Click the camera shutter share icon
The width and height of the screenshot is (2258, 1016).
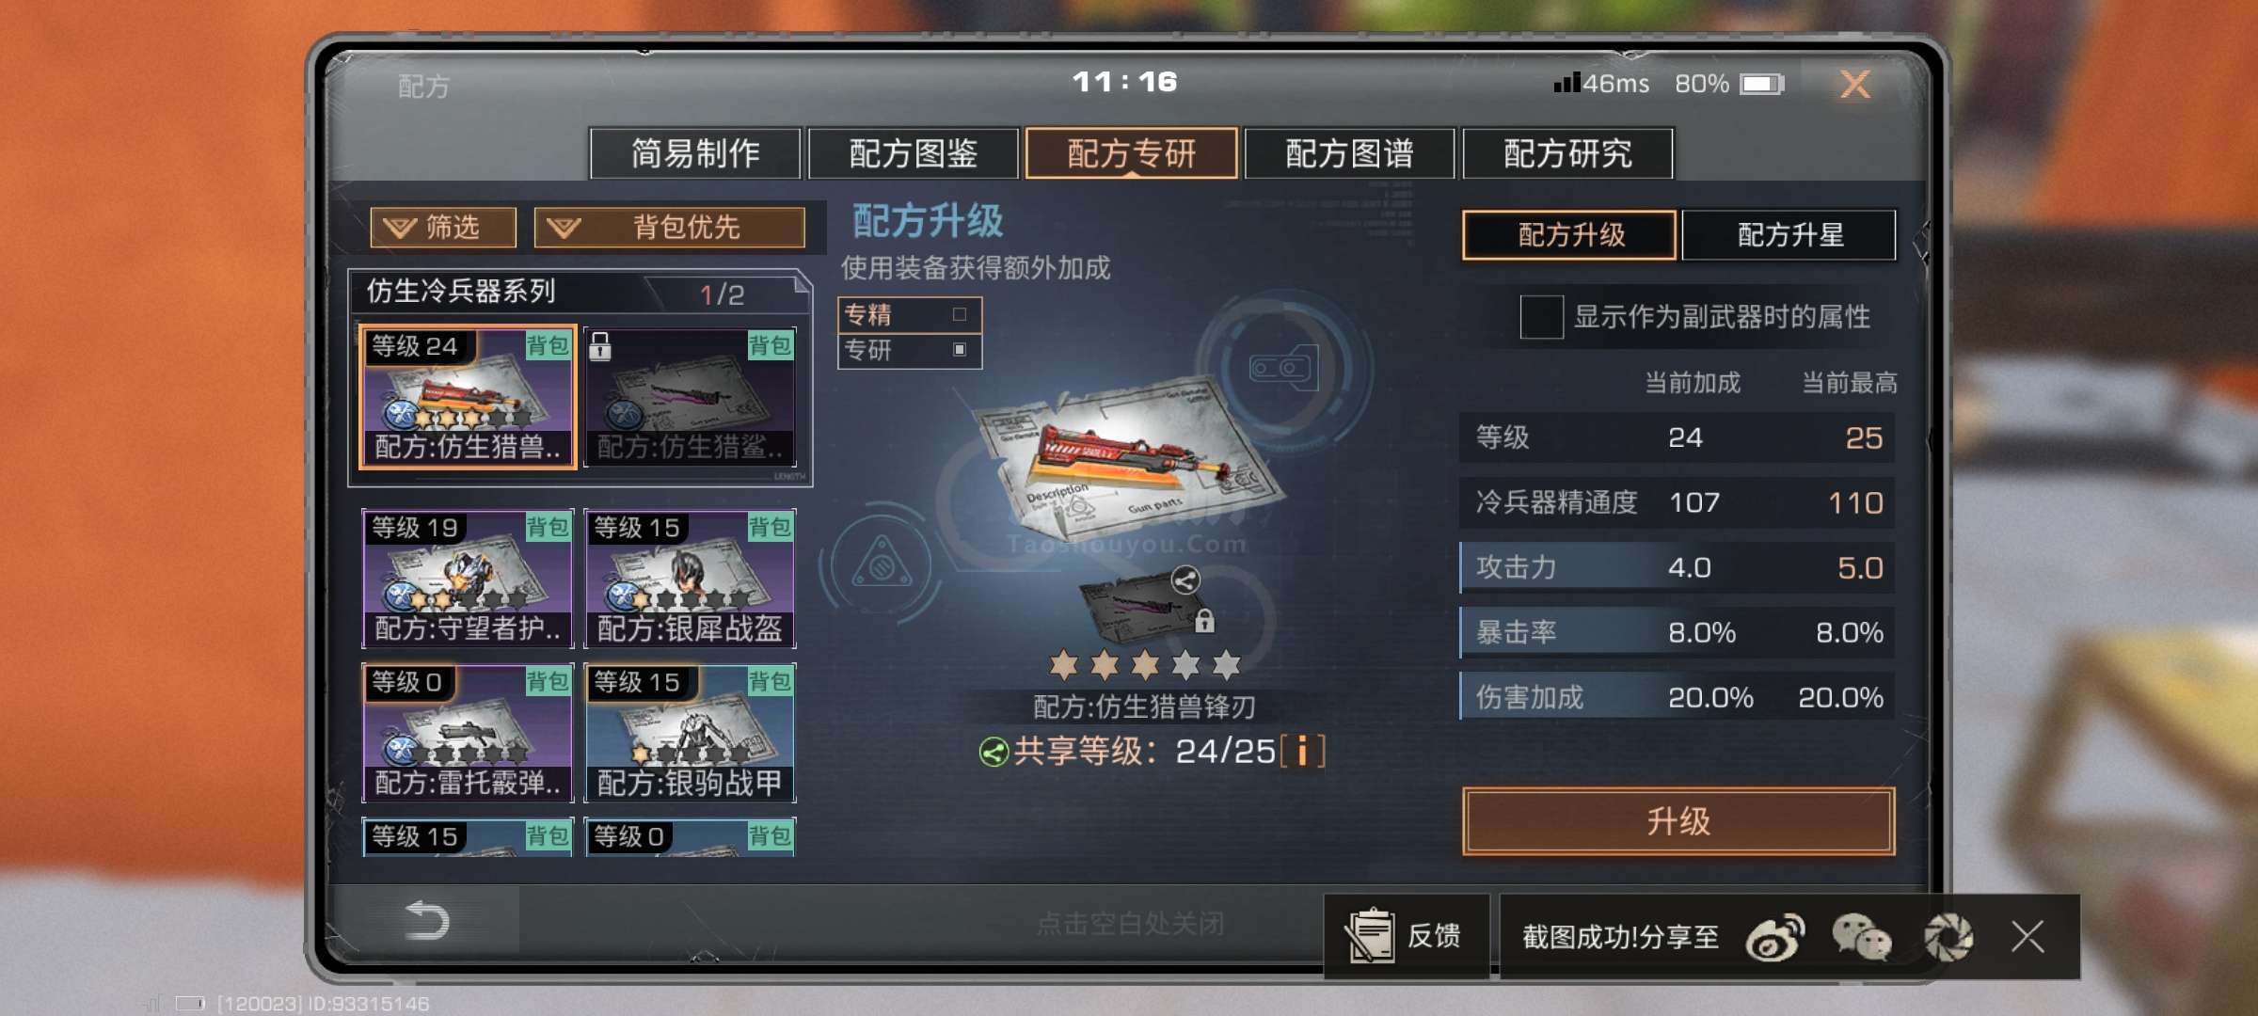pos(1948,937)
